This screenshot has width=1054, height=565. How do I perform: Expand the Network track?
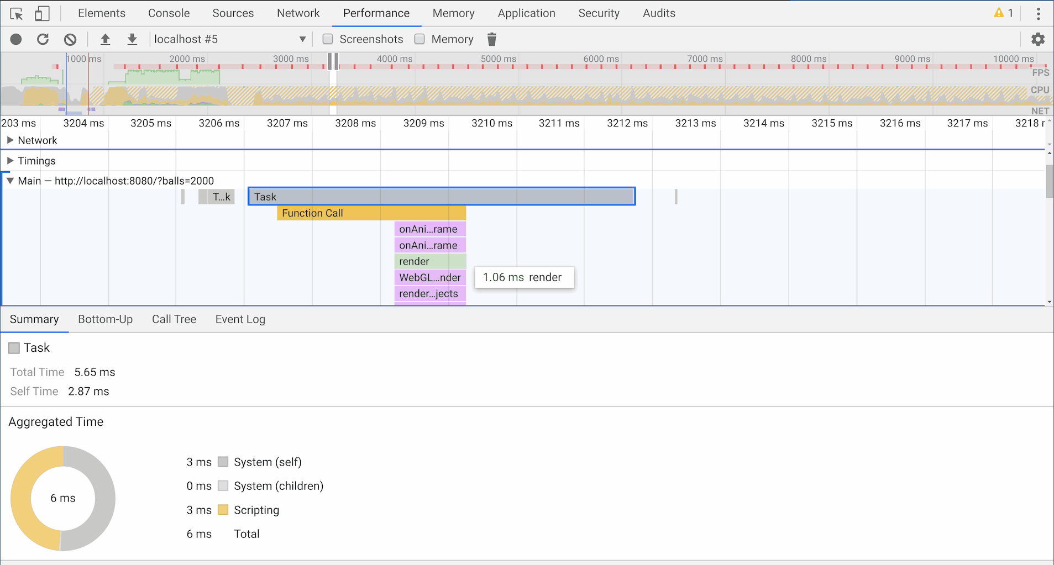(x=10, y=140)
